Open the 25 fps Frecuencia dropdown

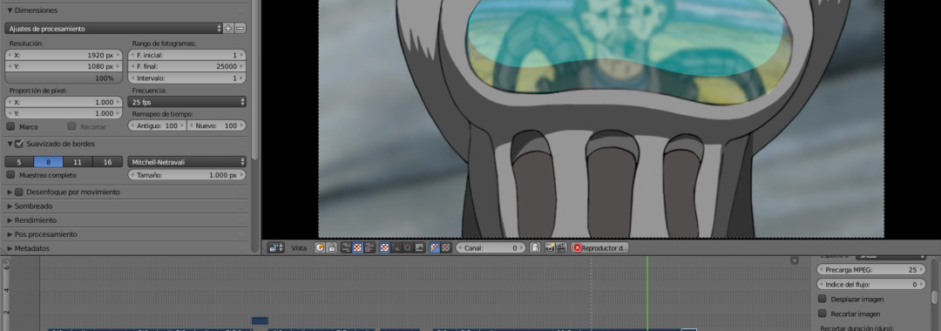click(x=187, y=102)
